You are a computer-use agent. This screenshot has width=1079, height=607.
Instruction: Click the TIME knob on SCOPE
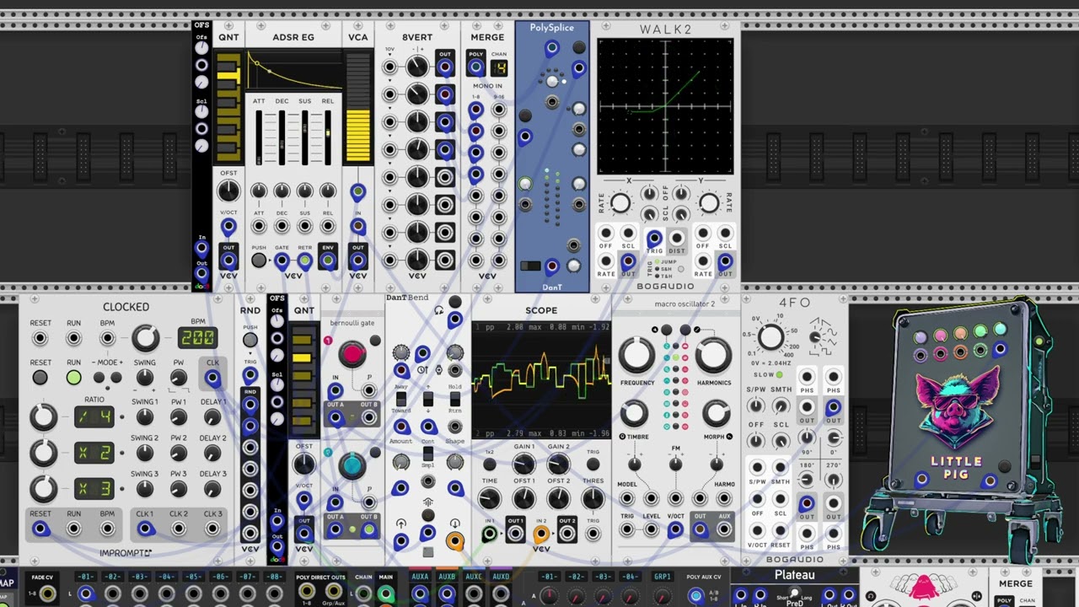(489, 499)
